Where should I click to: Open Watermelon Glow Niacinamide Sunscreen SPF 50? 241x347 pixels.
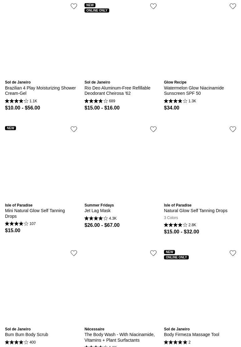194,90
